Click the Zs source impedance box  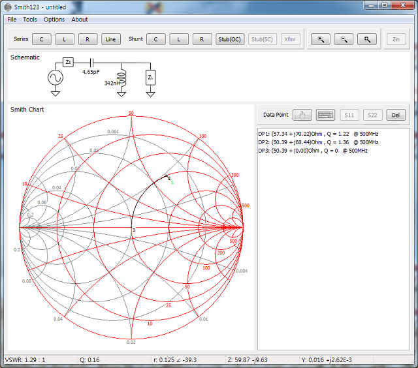click(x=68, y=62)
